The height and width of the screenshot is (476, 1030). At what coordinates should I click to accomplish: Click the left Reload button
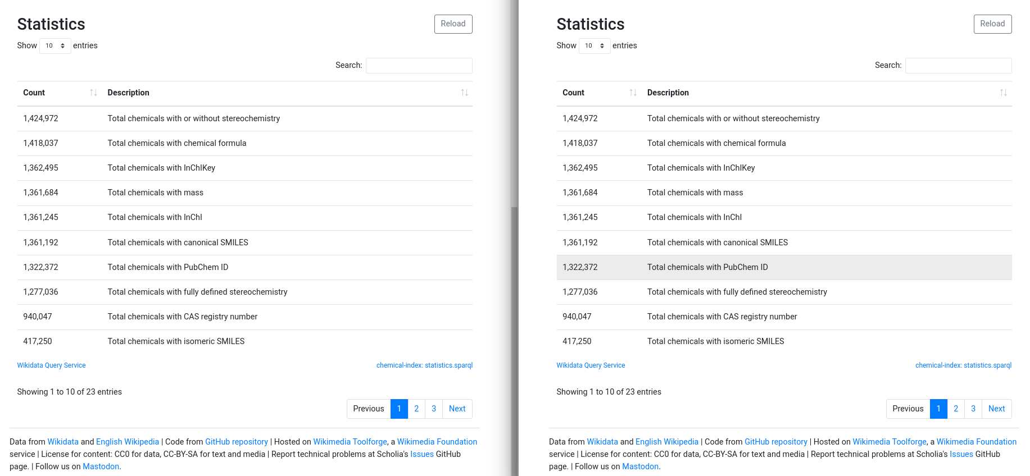tap(453, 24)
